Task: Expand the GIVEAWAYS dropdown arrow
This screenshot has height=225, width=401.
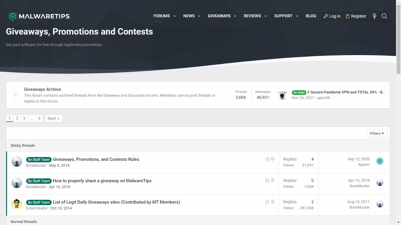Action: (235, 16)
